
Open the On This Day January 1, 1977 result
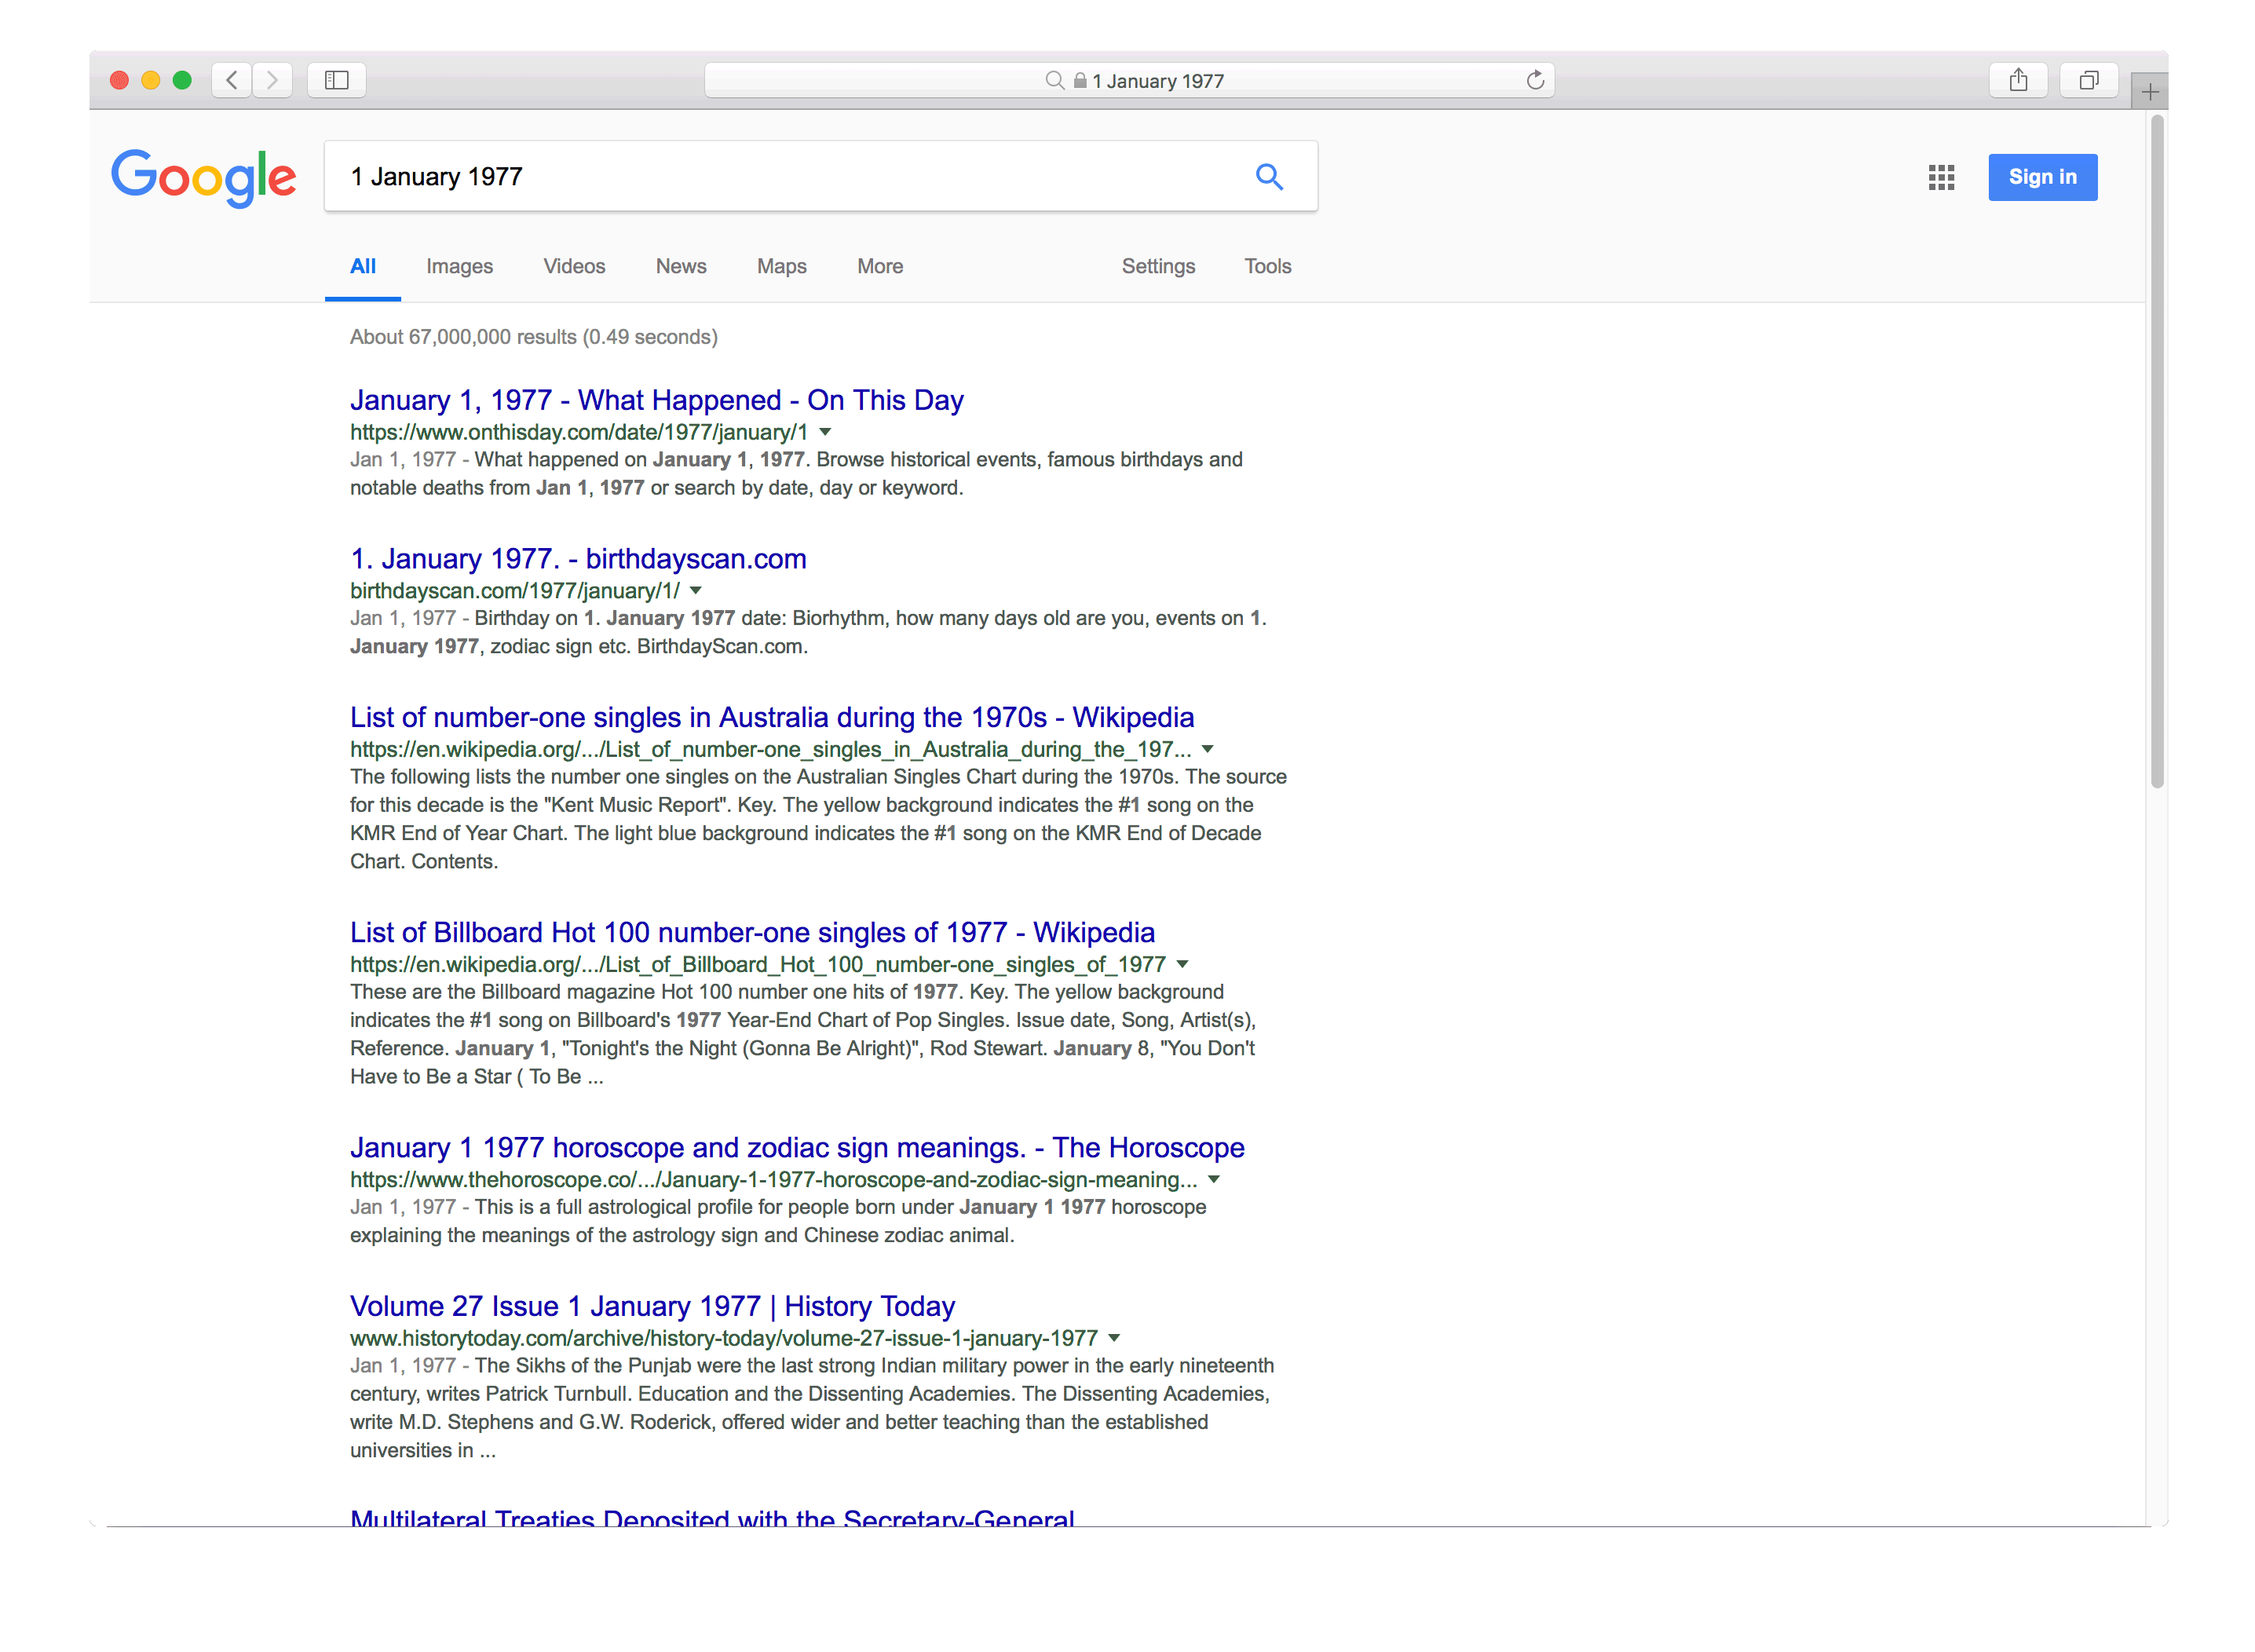click(x=656, y=400)
